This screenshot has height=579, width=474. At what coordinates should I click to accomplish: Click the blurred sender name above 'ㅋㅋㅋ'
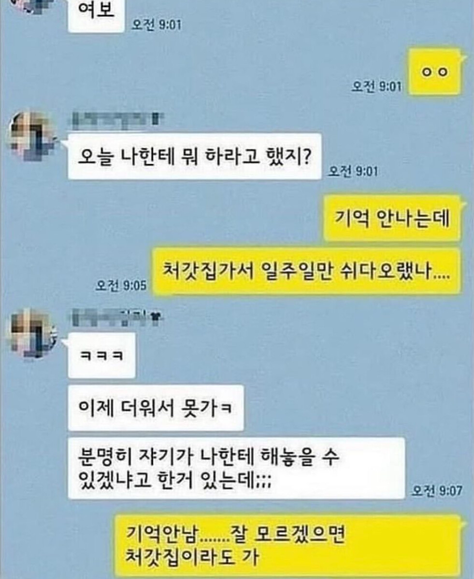coord(116,317)
